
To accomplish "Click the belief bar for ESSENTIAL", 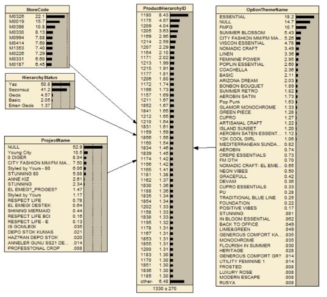I will pyautogui.click(x=305, y=17).
